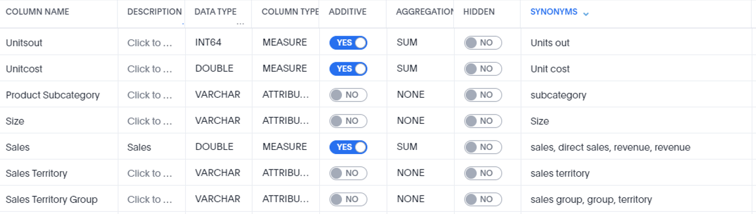The image size is (756, 214).
Task: Open Aggregation NONE for Sales Territory
Action: tap(411, 173)
